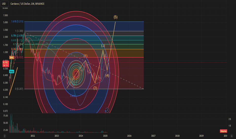Click the 2024 year on time axis
Viewport: 236px width, 139px height.
[x=81, y=136]
